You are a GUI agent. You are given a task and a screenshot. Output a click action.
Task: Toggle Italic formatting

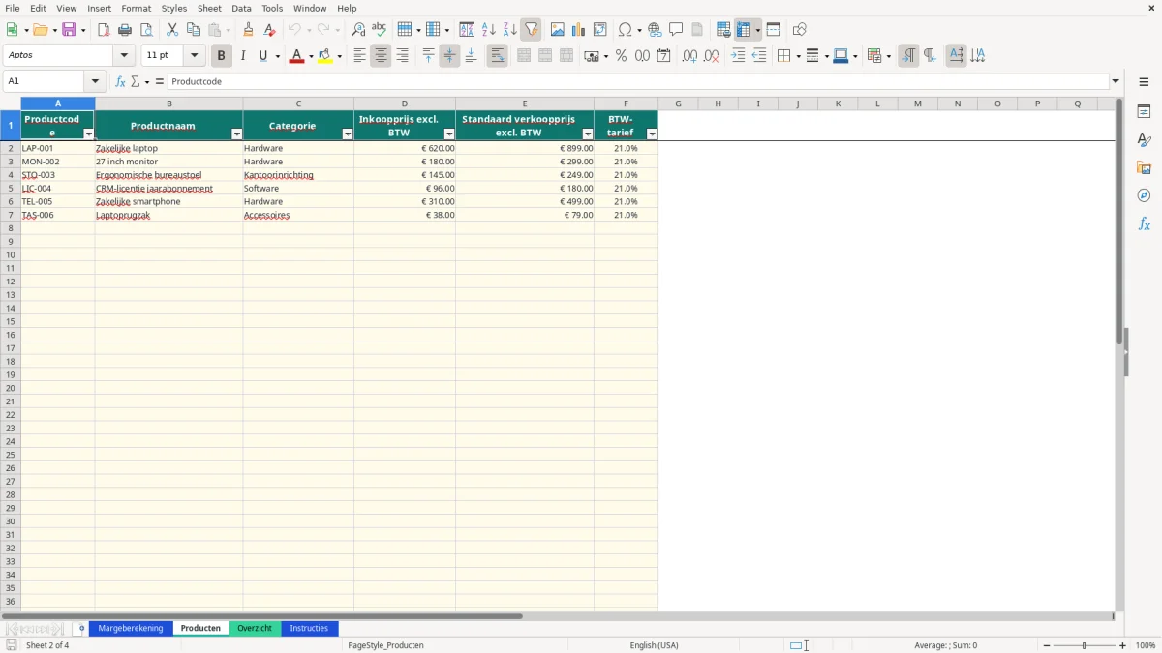pyautogui.click(x=243, y=56)
